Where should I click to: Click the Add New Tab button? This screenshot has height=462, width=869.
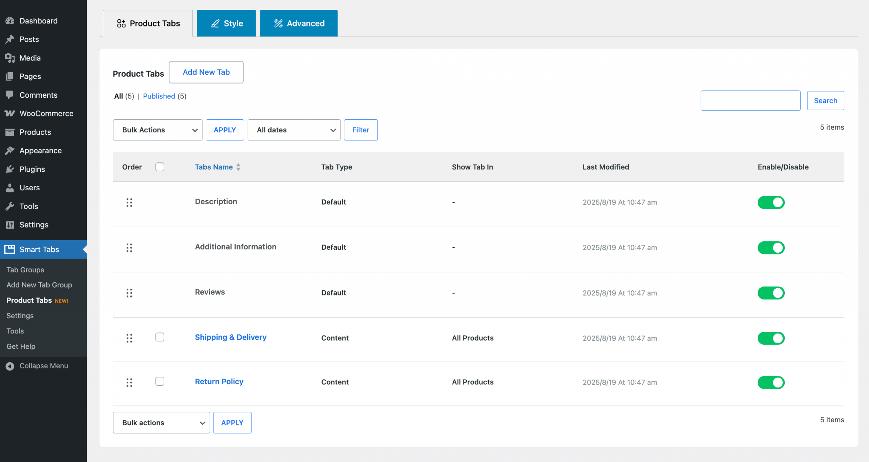tap(206, 72)
